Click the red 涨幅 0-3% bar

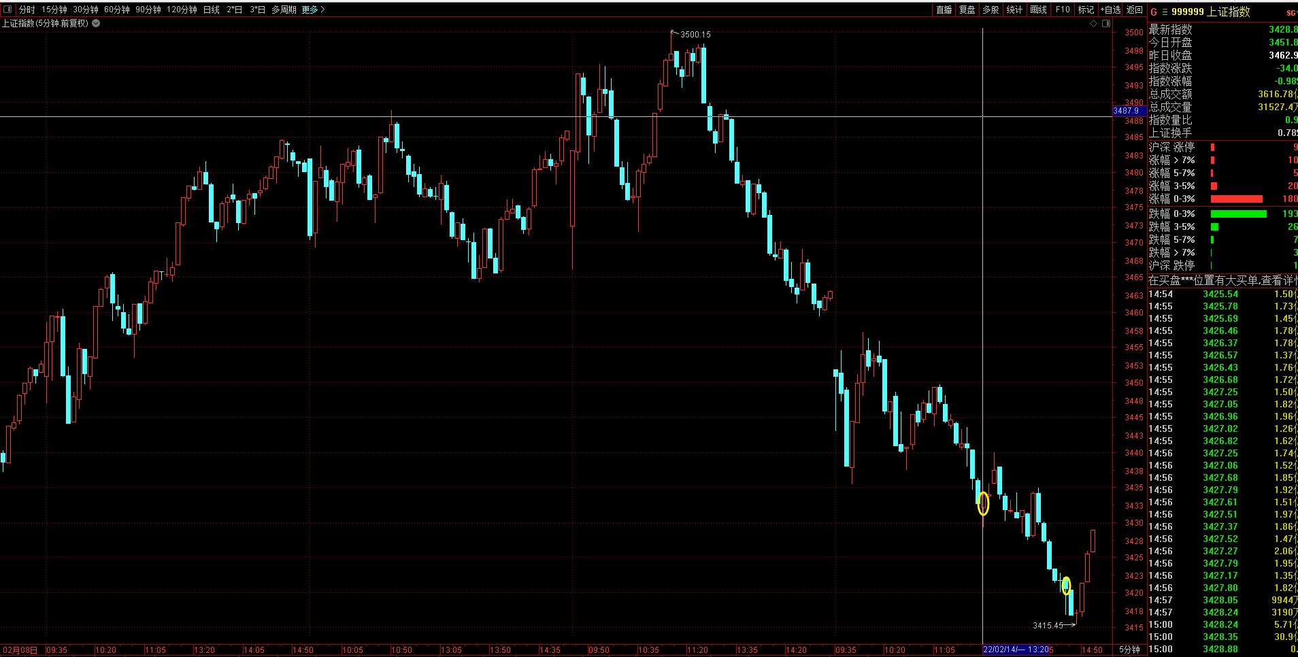coord(1236,199)
